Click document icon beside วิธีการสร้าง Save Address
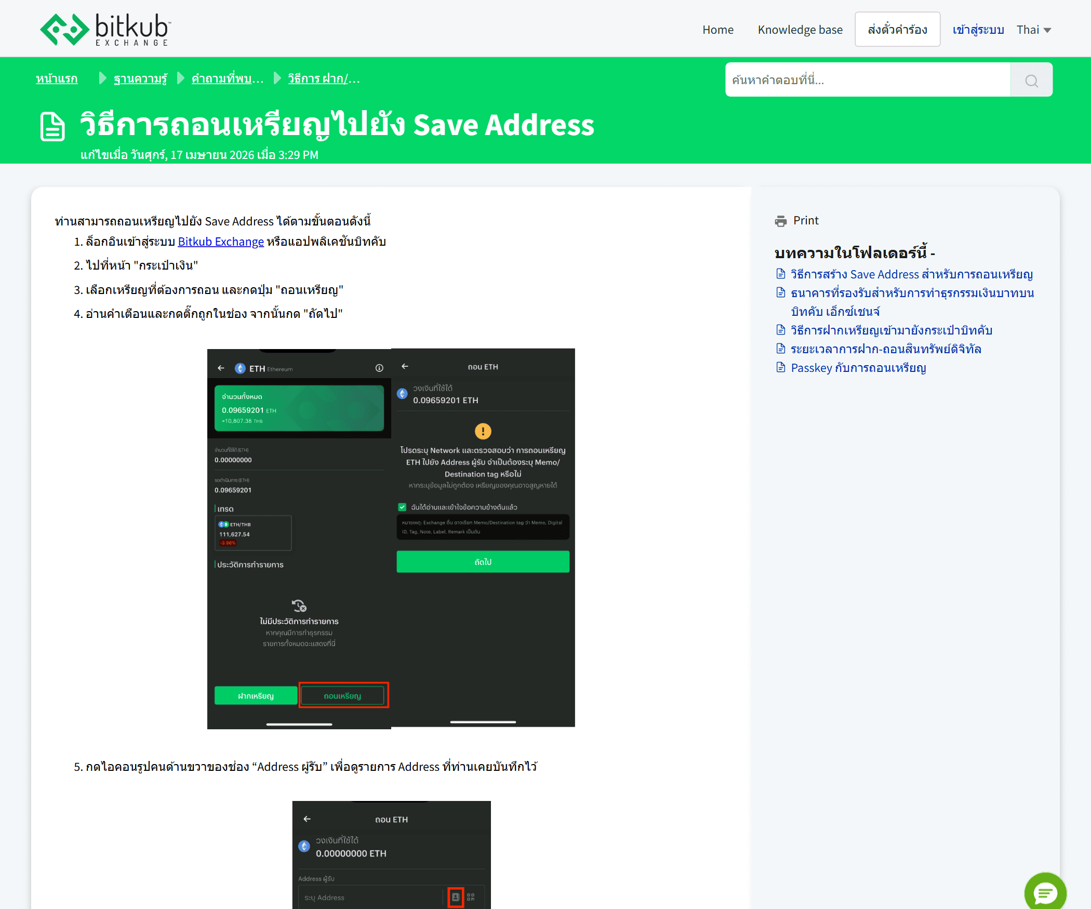 point(780,274)
